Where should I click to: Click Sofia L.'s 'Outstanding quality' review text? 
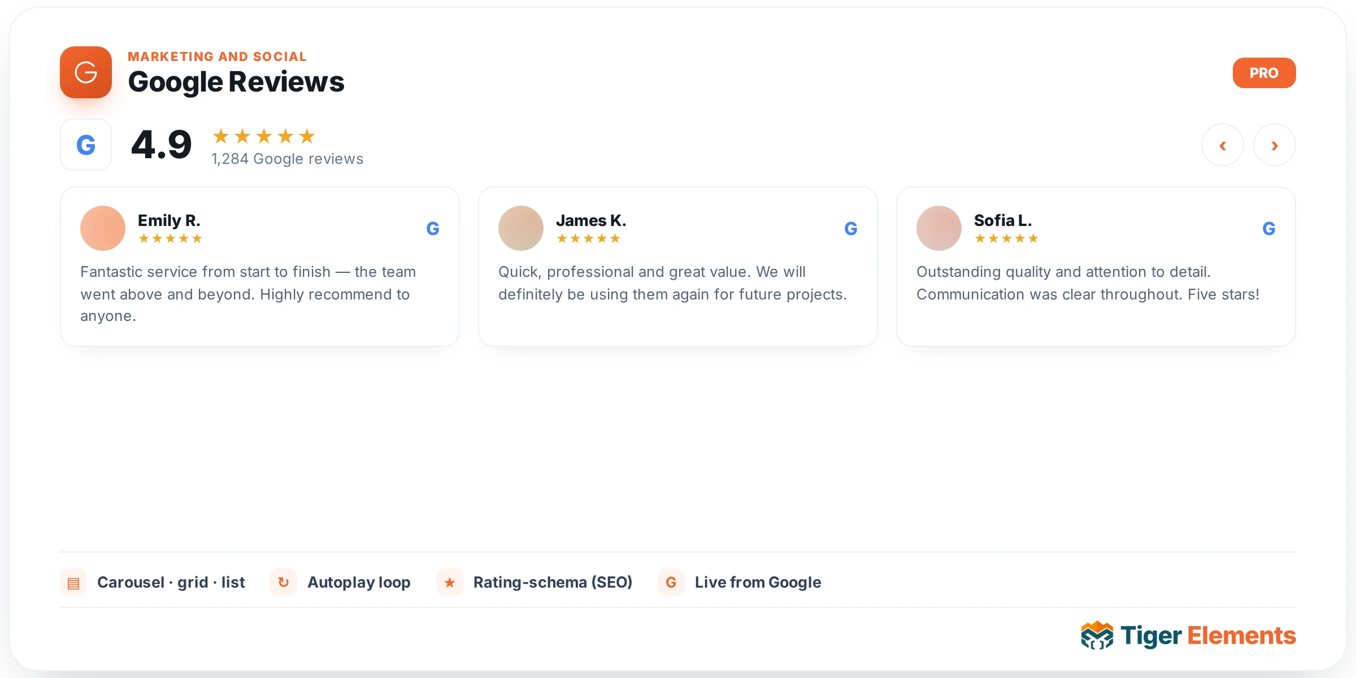(1088, 283)
